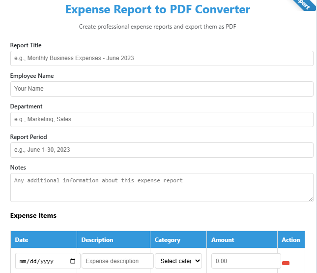Click the Report Period label

click(x=29, y=137)
